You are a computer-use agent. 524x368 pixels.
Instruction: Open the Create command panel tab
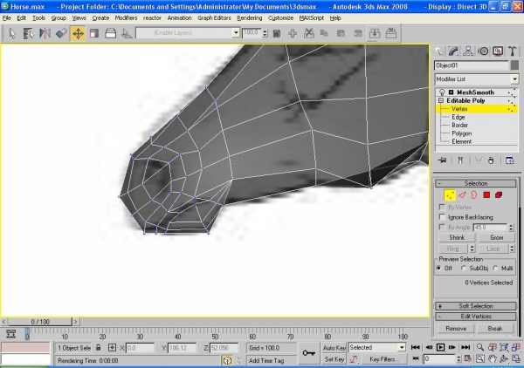pyautogui.click(x=439, y=51)
